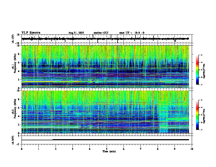Click the 3 tick on time axis

73,149
